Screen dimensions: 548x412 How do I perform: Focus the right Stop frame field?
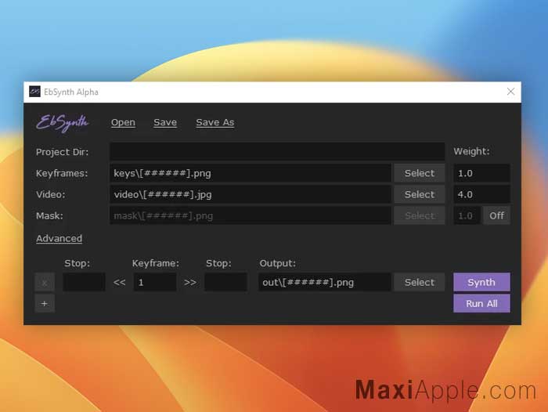(x=225, y=282)
